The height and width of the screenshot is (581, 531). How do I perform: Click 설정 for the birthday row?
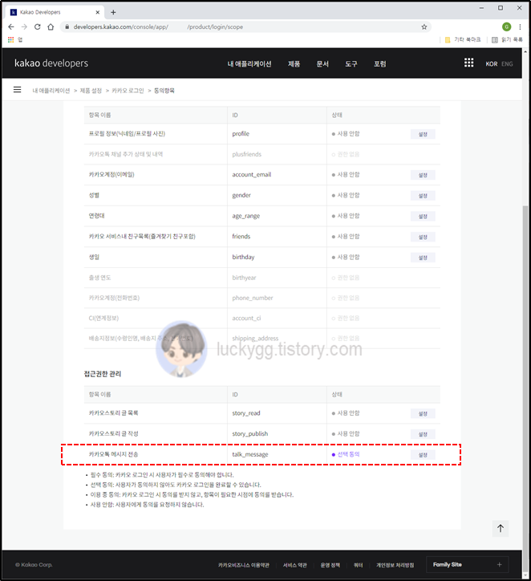pyautogui.click(x=423, y=258)
